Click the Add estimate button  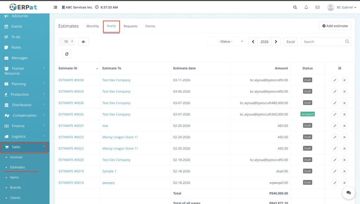click(x=335, y=26)
